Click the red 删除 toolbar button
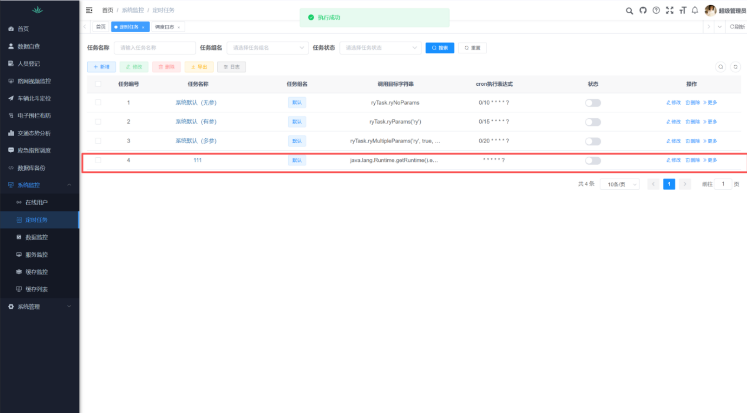Screen dimensions: 747x413 point(166,67)
